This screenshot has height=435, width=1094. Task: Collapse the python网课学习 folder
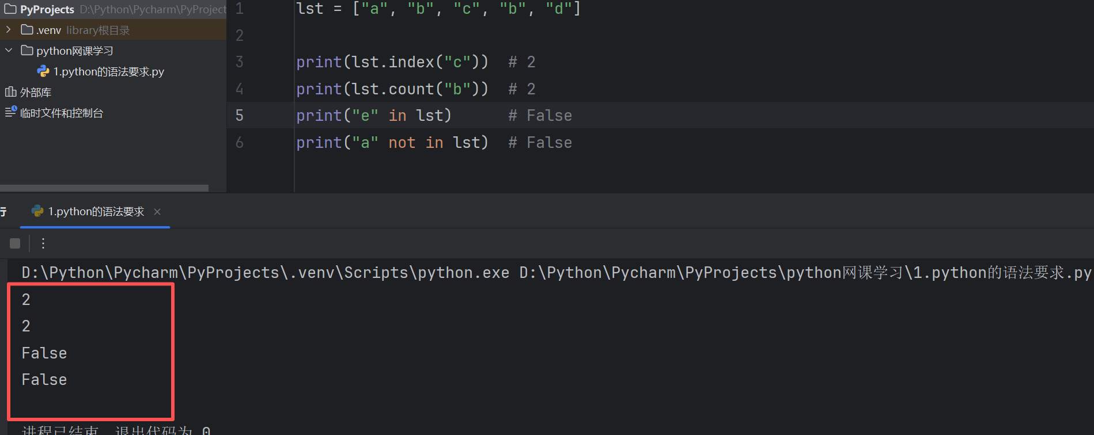click(x=9, y=50)
